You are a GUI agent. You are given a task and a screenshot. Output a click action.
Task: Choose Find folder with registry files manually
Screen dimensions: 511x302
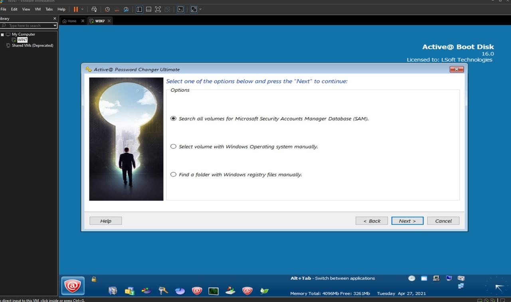click(x=173, y=174)
